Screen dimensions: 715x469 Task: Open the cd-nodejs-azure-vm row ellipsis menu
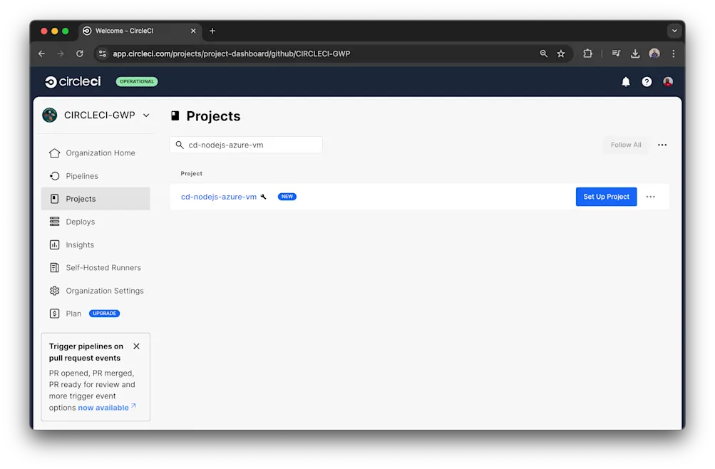click(x=650, y=197)
